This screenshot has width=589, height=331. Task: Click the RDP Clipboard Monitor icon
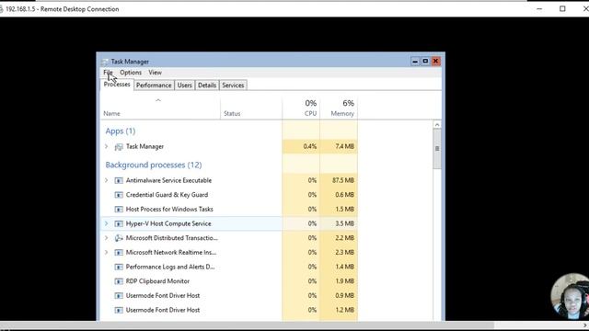pyautogui.click(x=119, y=281)
